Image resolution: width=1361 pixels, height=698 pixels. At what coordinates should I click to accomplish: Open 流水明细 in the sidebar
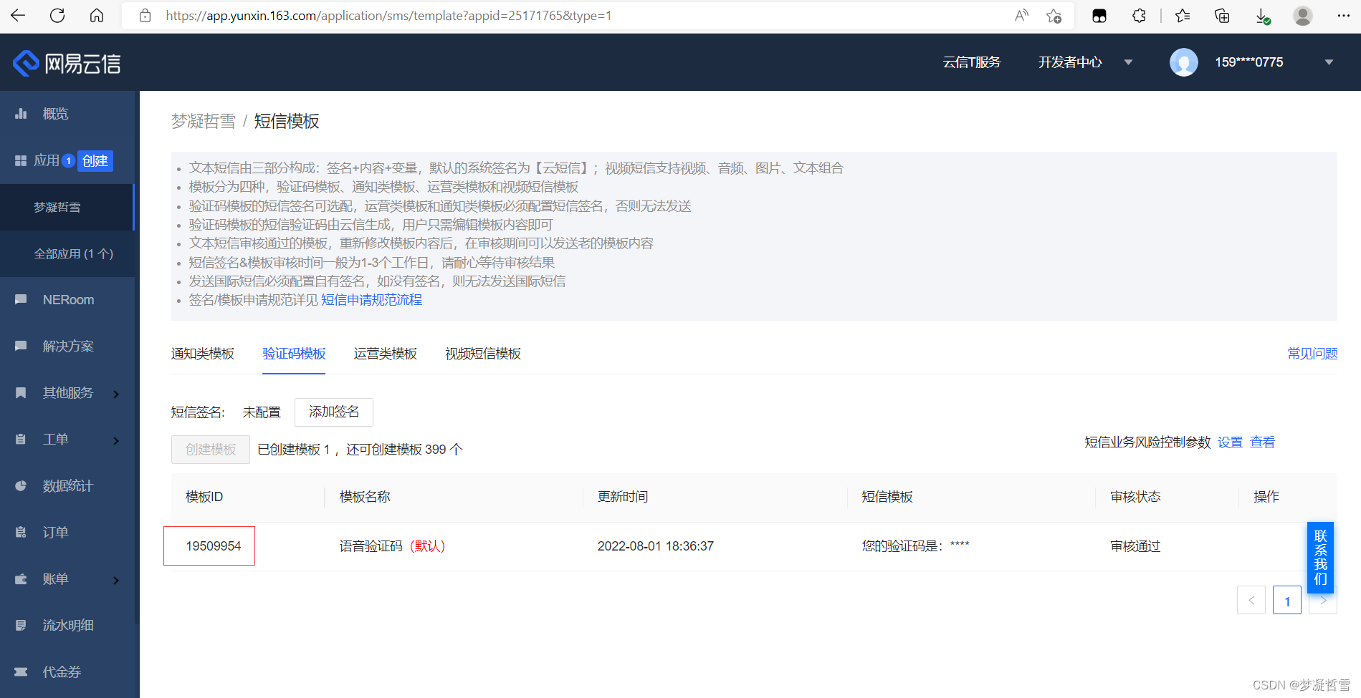pyautogui.click(x=68, y=626)
